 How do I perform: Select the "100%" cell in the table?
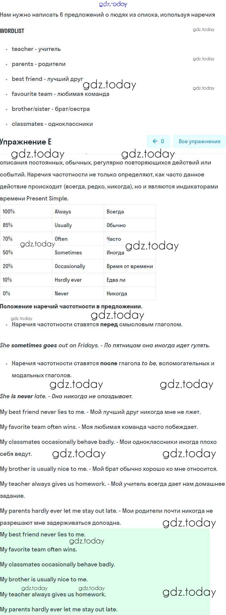tap(9, 212)
